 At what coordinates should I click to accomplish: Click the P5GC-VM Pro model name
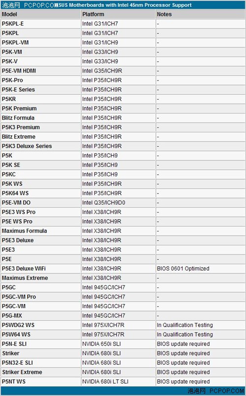click(19, 297)
